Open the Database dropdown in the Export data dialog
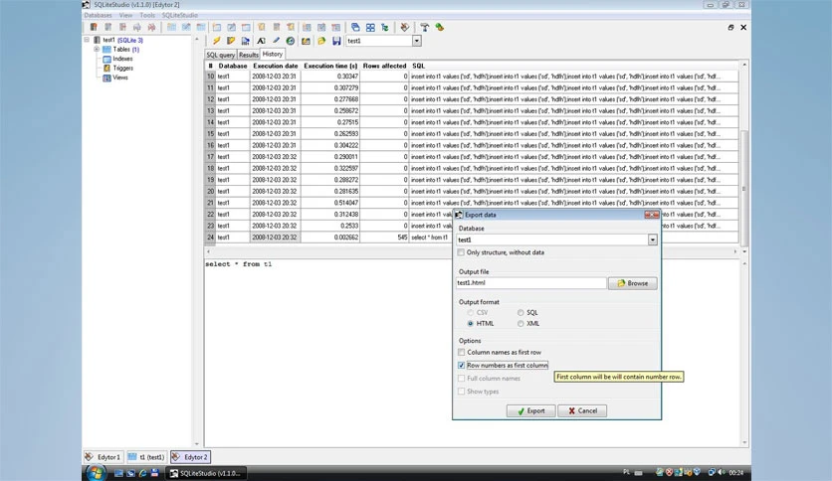 tap(652, 240)
